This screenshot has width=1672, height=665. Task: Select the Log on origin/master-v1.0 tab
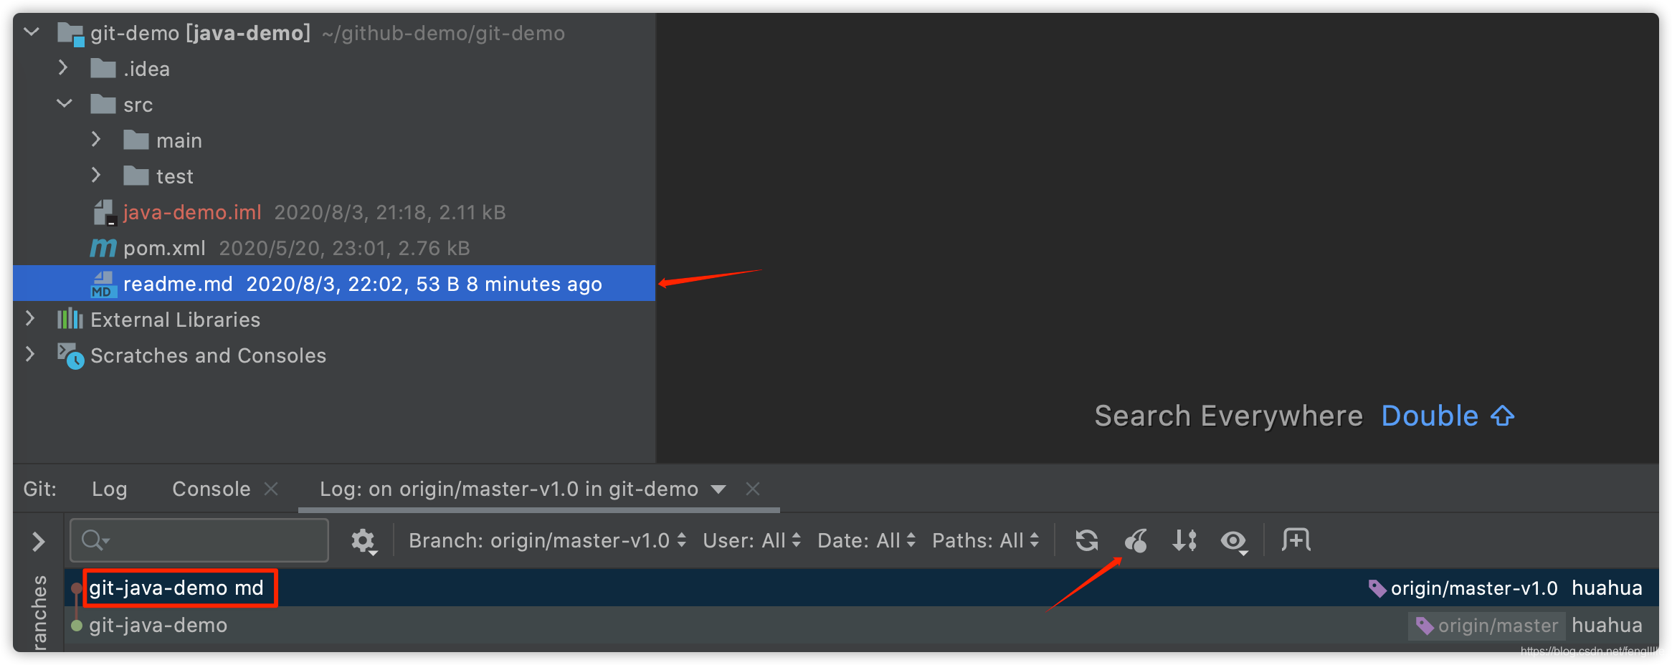coord(509,489)
